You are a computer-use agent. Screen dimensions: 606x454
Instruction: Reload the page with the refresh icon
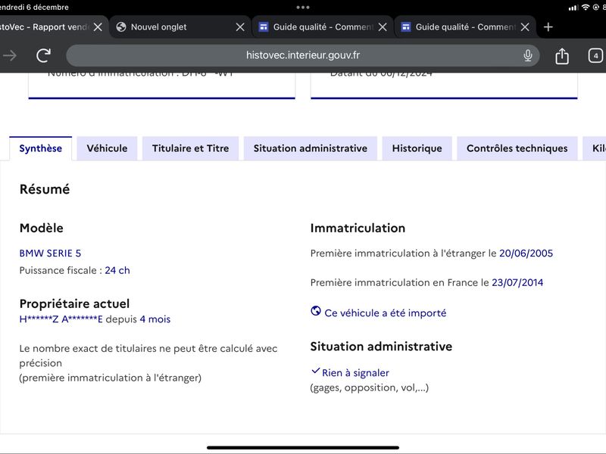pos(43,55)
